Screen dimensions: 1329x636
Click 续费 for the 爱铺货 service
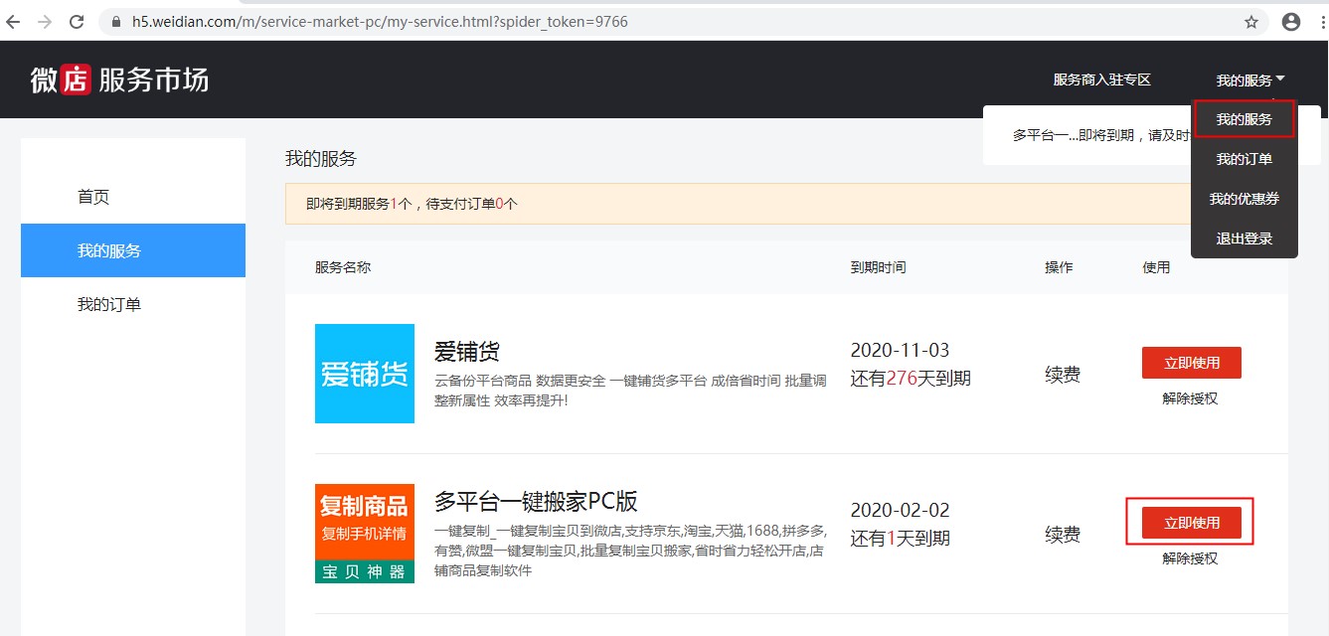(x=1063, y=375)
